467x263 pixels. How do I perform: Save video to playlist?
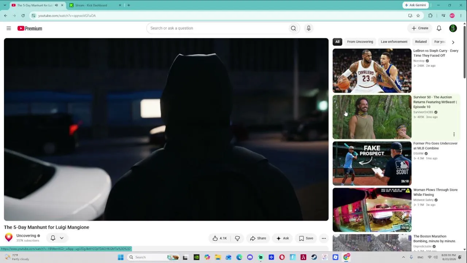pos(306,238)
